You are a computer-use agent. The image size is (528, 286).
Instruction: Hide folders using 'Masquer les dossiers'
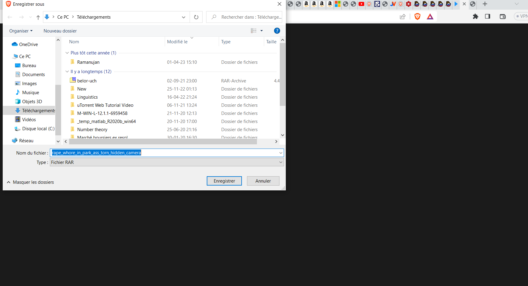30,182
